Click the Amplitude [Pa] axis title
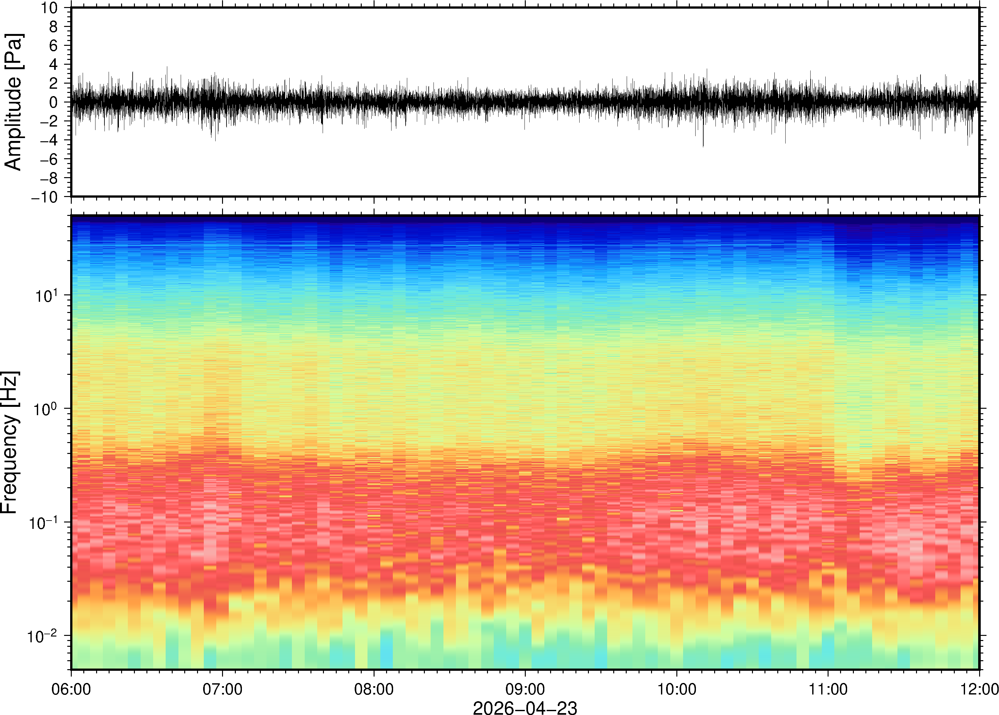The image size is (999, 715). point(13,102)
